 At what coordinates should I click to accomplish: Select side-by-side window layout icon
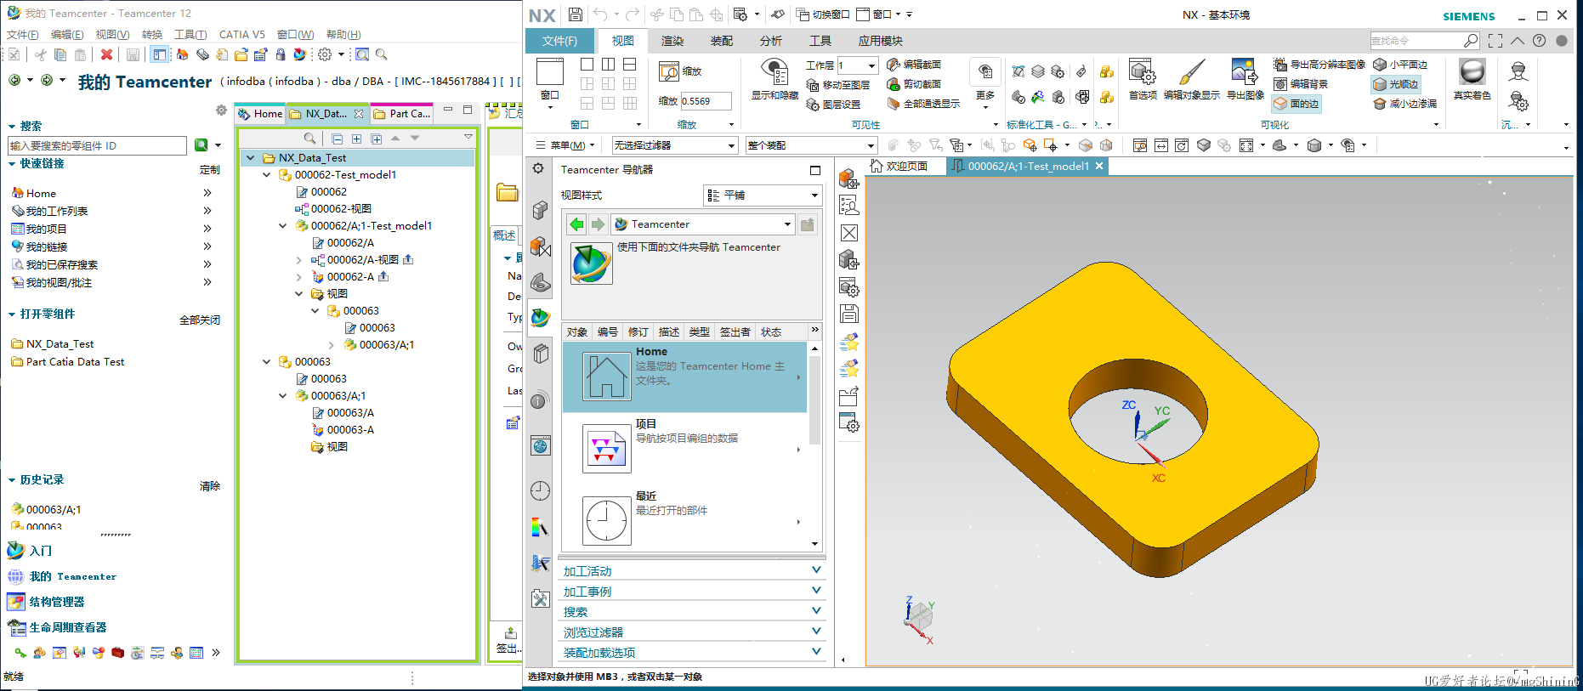coord(608,65)
